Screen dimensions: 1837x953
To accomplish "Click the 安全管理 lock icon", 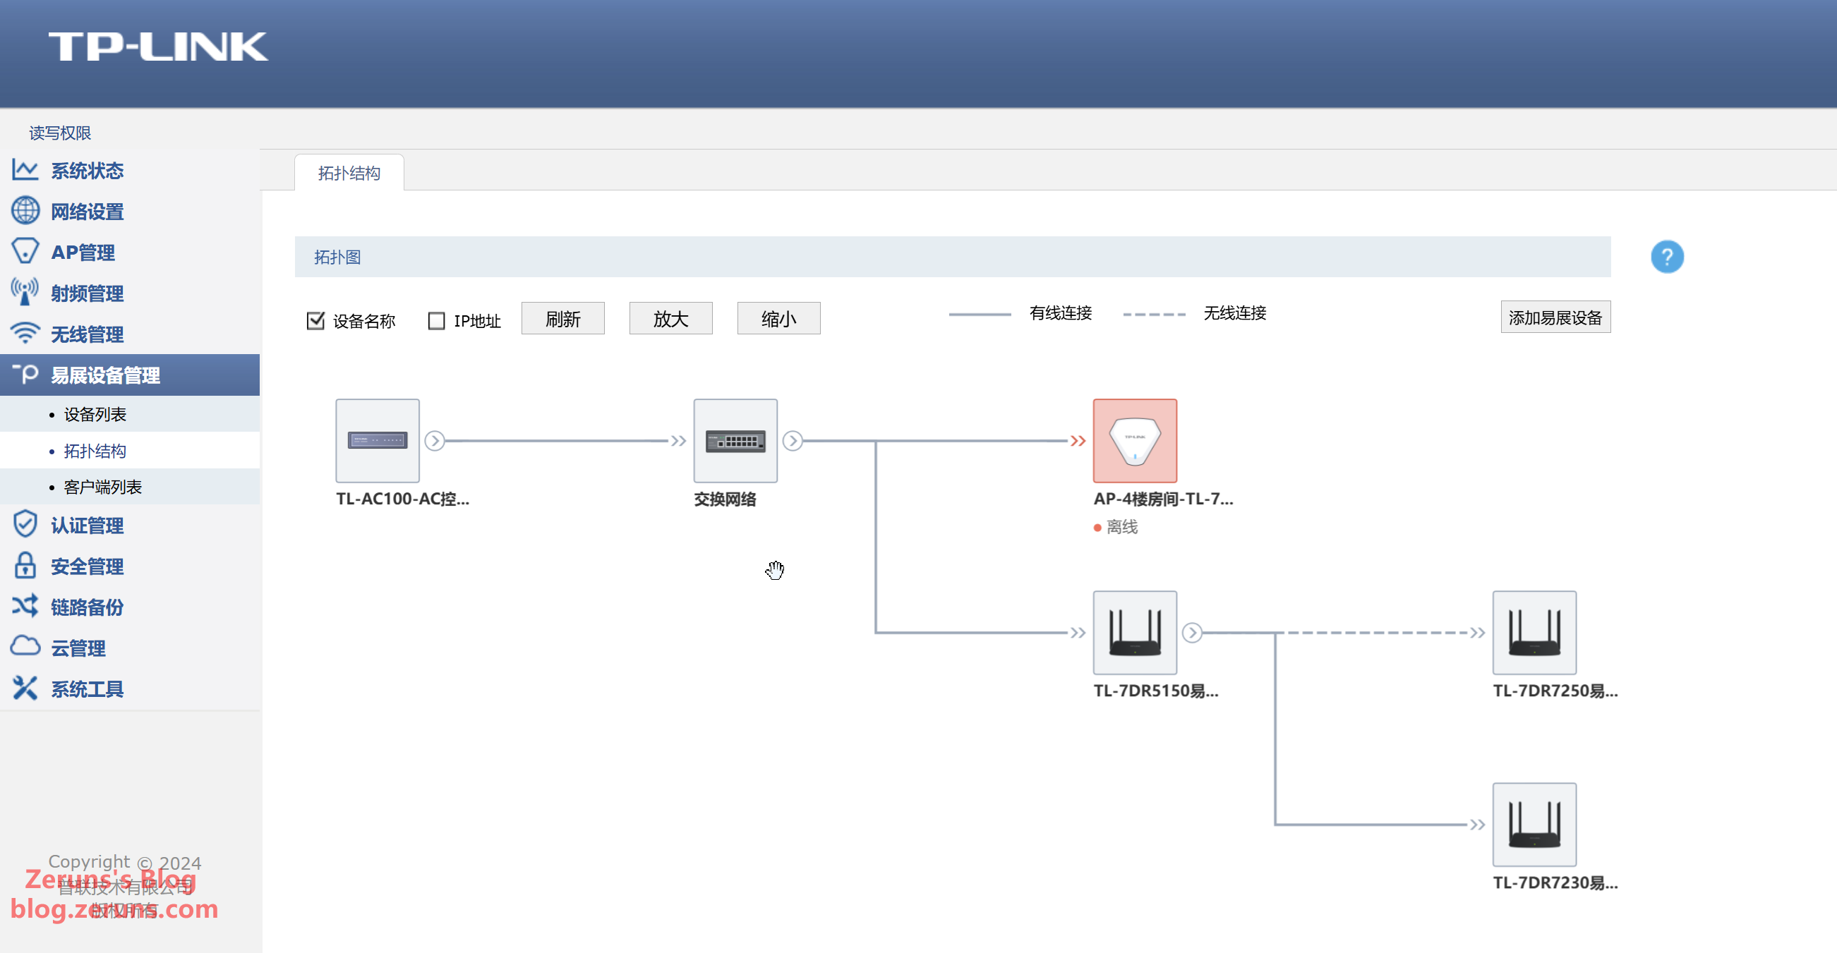I will (25, 566).
